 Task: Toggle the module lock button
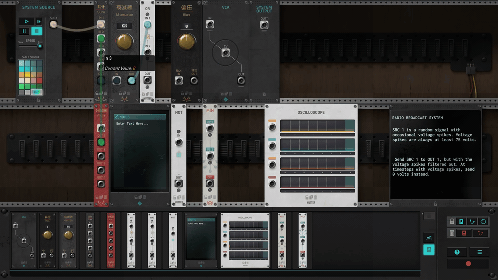461,222
